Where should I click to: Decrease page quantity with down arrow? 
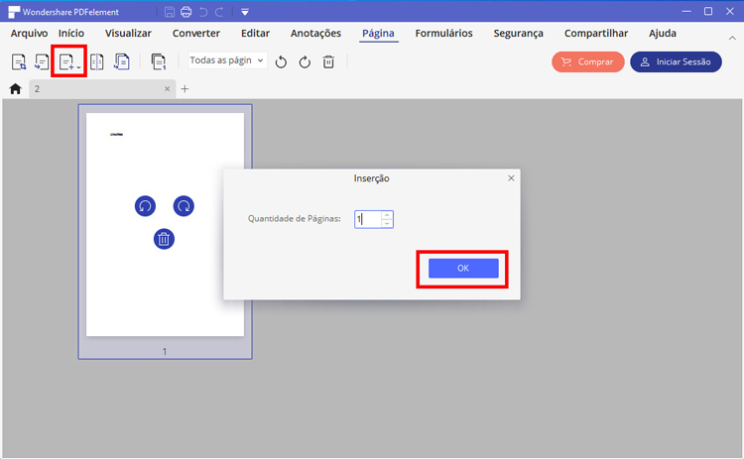[x=387, y=223]
